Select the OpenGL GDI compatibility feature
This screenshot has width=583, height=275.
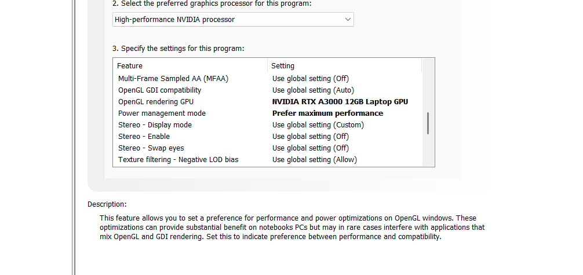pos(159,90)
